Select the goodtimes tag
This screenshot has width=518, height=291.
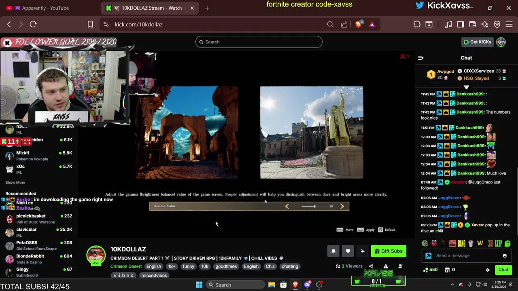(x=226, y=266)
